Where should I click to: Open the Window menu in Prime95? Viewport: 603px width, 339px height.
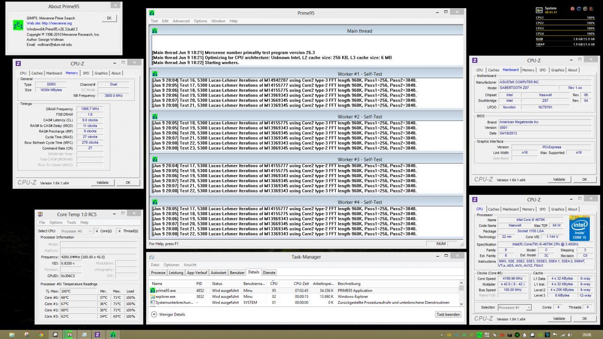(218, 21)
